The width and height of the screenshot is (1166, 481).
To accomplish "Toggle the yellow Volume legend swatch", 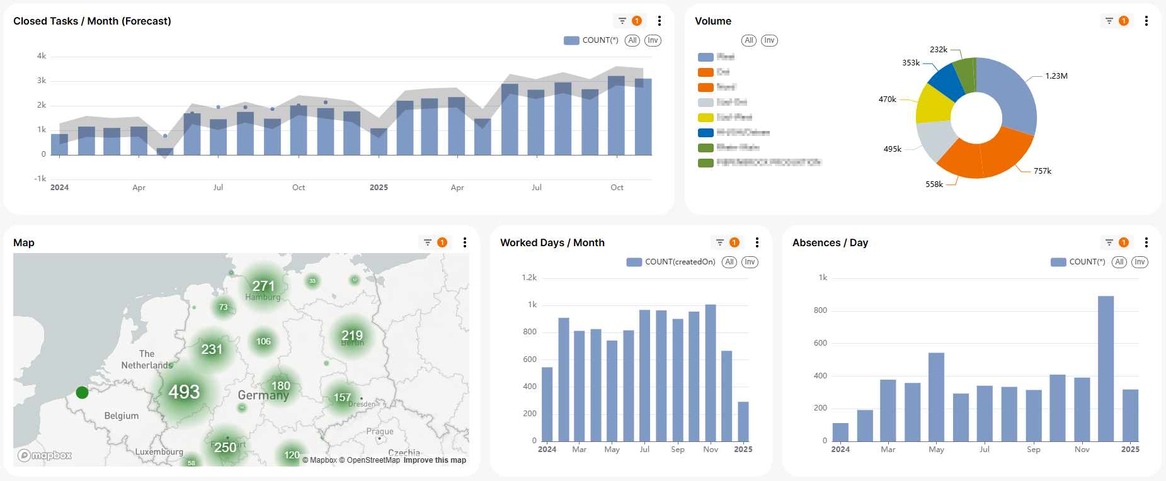I will coord(706,117).
